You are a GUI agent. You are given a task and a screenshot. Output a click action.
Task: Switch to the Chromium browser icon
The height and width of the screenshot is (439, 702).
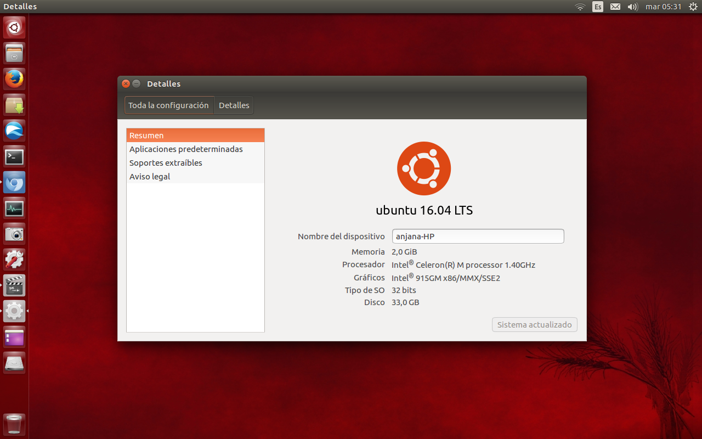pos(14,182)
